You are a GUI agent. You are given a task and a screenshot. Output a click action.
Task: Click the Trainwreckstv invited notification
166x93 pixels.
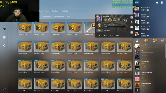point(123,5)
